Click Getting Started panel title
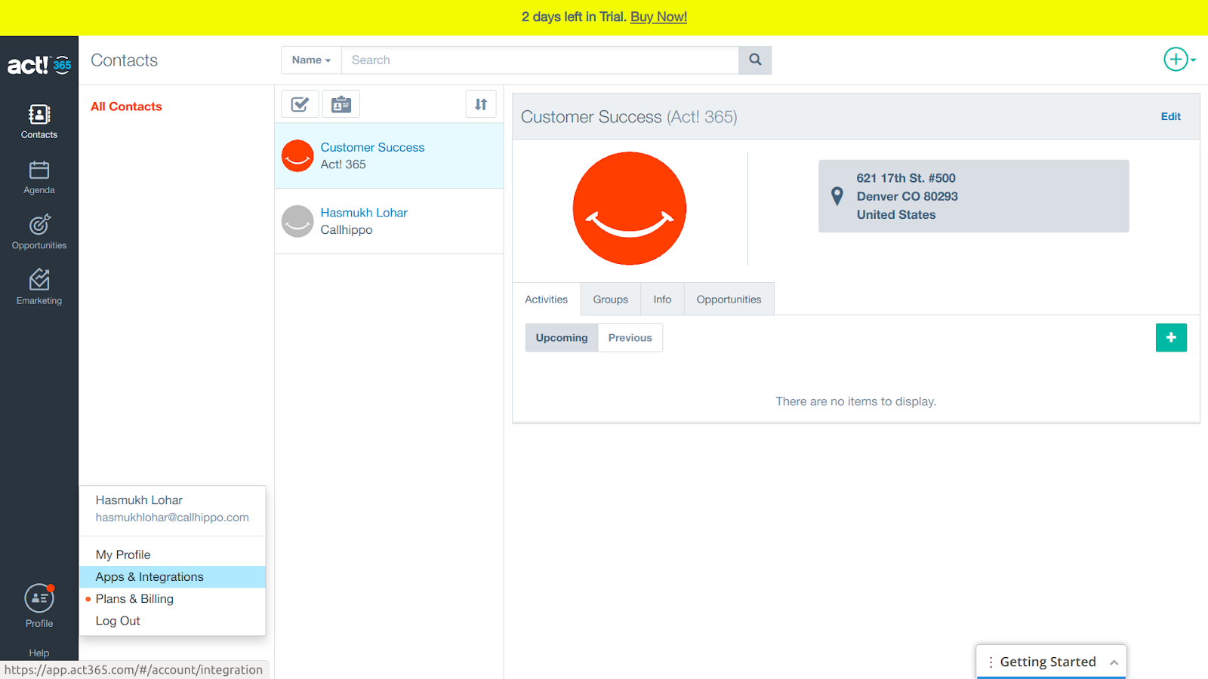 pos(1047,662)
